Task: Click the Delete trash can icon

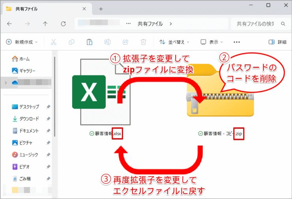Action: 143,42
